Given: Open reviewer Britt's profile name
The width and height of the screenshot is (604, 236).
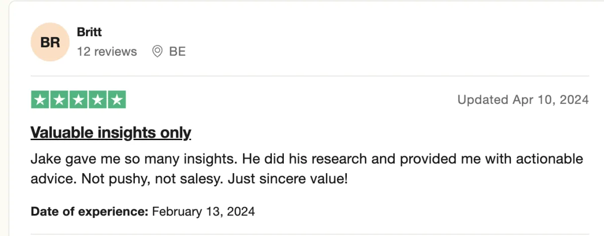Looking at the screenshot, I should click(89, 32).
